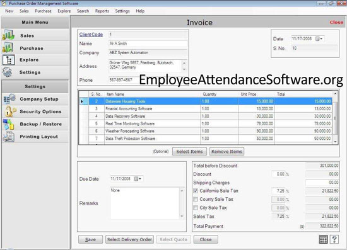The image size is (347, 250).
Task: Open the Purchase menu in menu bar
Action: pos(43,11)
